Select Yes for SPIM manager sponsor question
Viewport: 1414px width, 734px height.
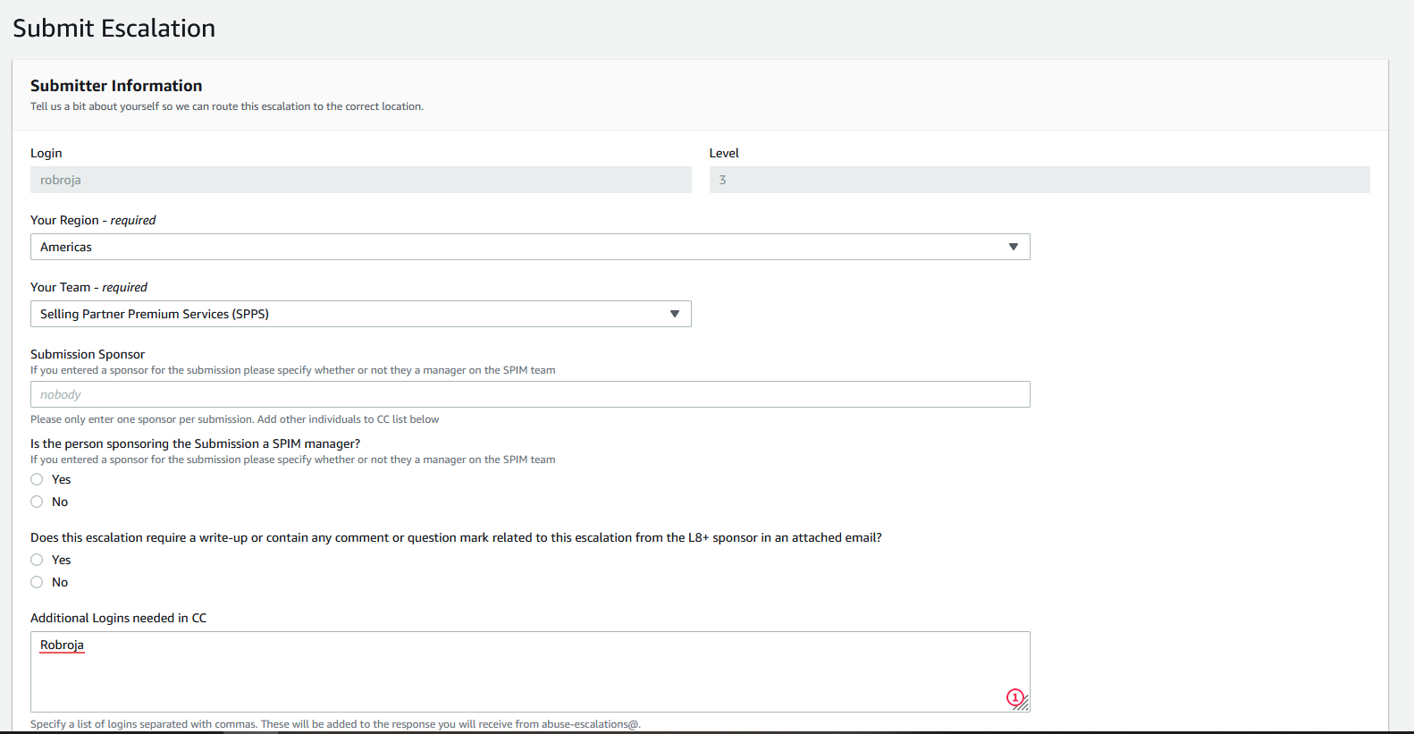pos(37,479)
